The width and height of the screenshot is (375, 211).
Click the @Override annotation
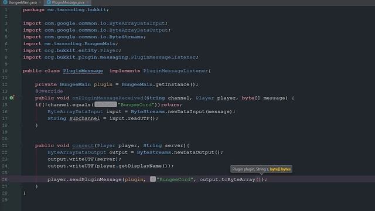[49, 91]
